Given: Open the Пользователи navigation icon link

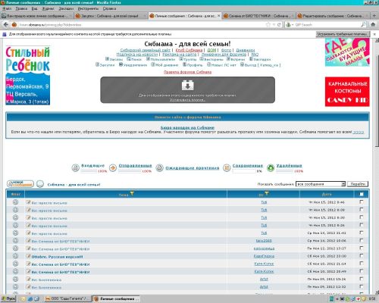Looking at the screenshot, I should (x=161, y=59).
